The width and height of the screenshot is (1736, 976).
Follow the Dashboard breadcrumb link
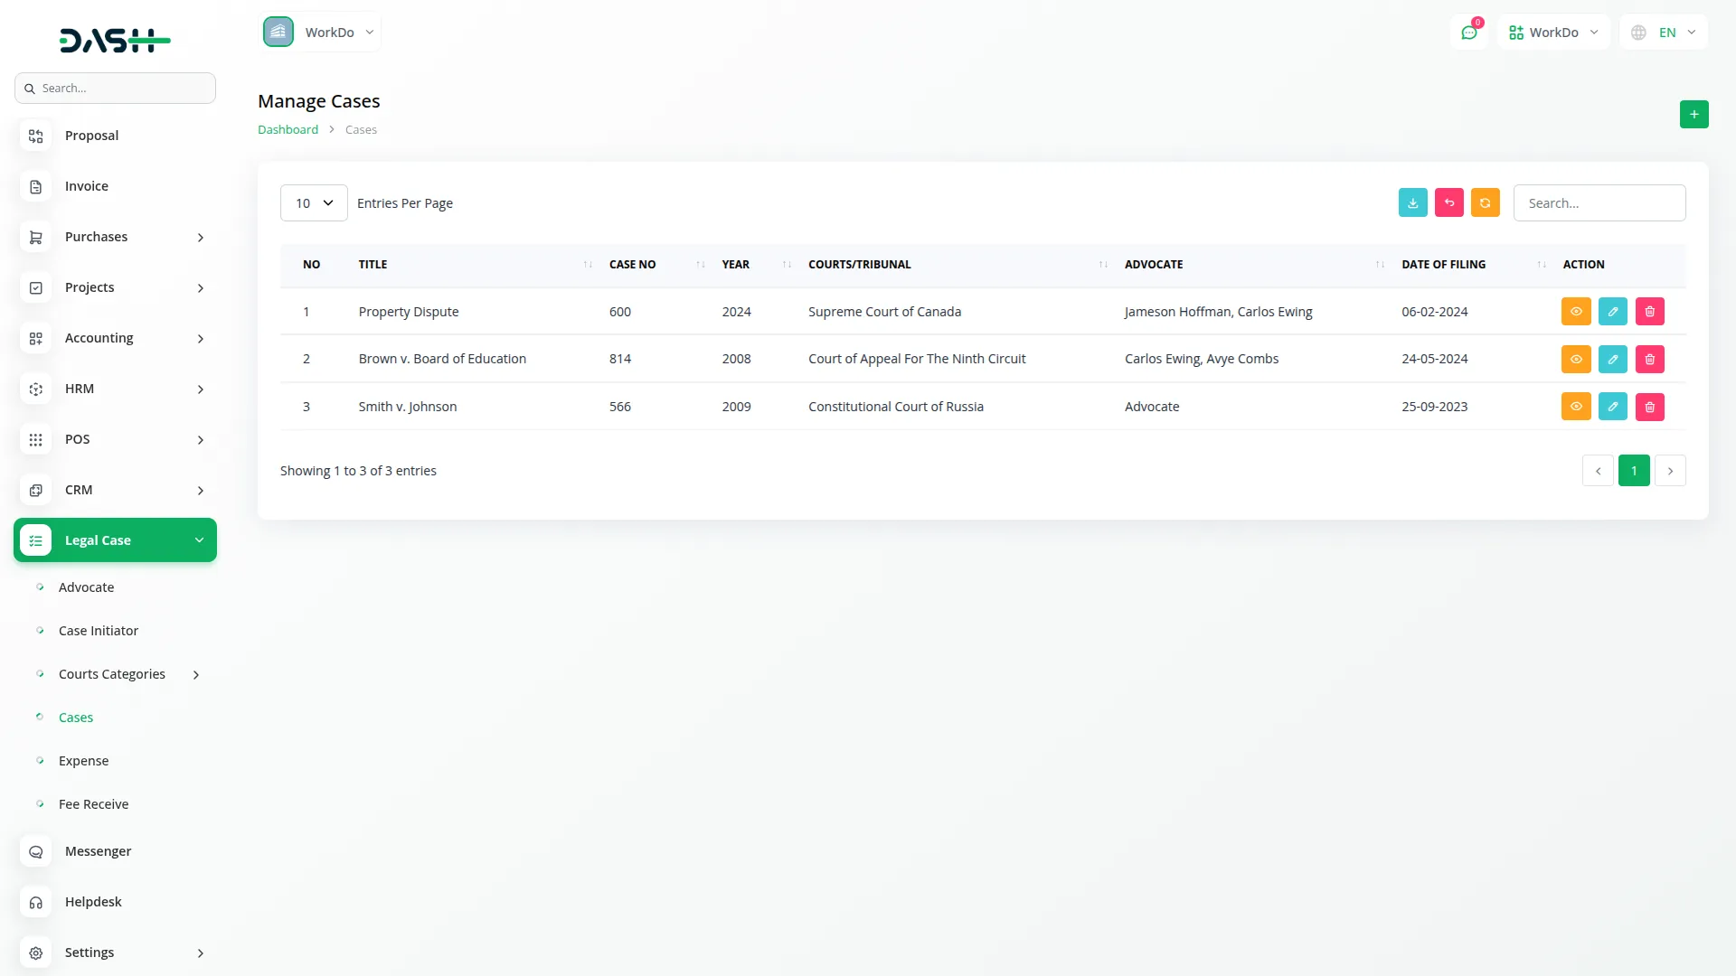point(288,129)
